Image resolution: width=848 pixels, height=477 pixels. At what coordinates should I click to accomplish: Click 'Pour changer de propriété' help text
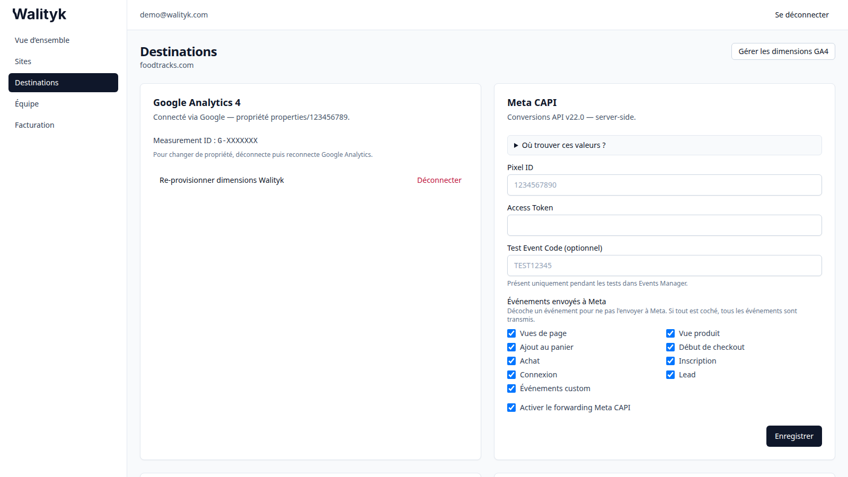263,155
